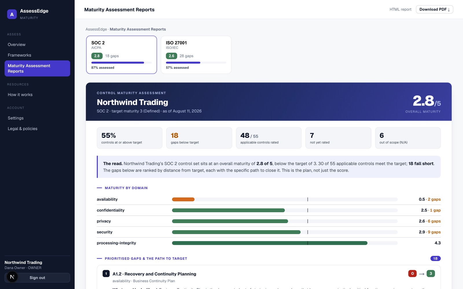Image resolution: width=463 pixels, height=289 pixels.
Task: Open Frameworks in the sidebar
Action: (x=37, y=55)
